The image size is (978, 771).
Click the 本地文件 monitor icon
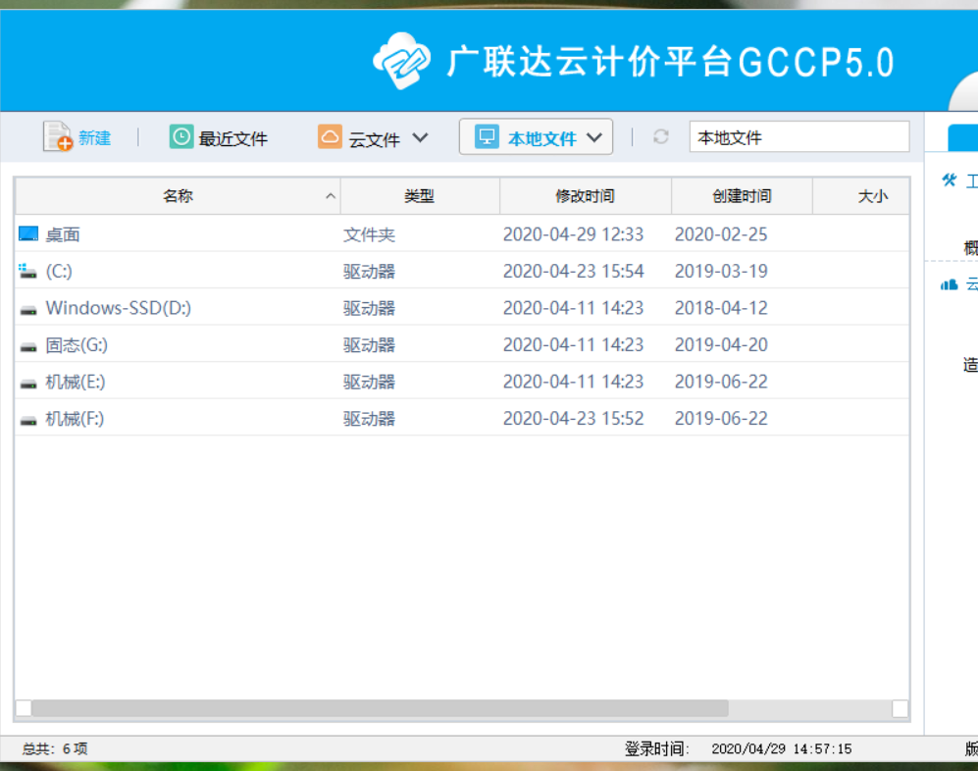487,136
